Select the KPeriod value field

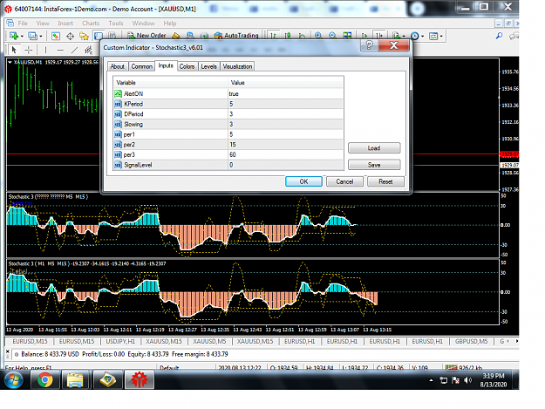click(x=285, y=104)
